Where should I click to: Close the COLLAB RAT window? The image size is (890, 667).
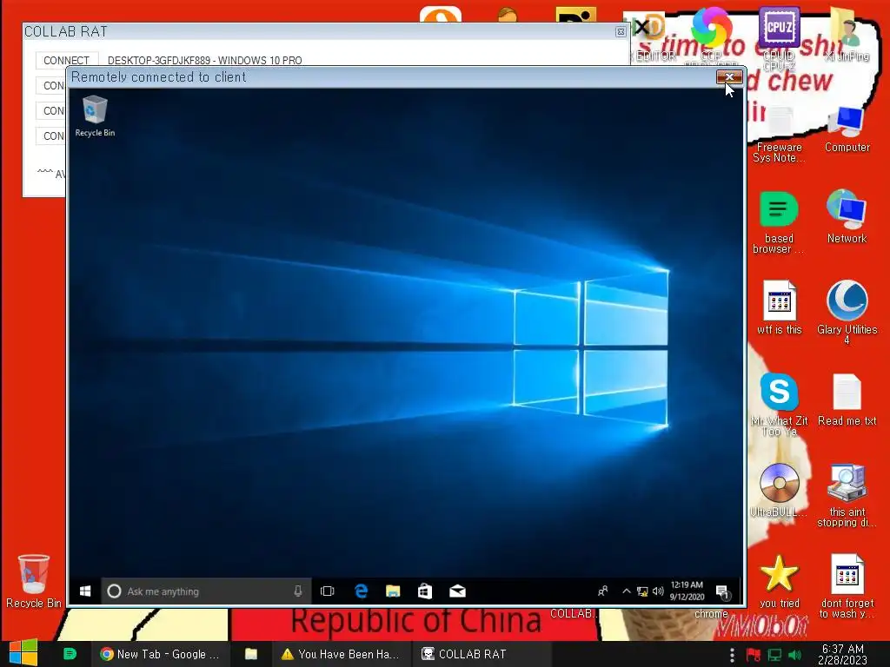click(621, 32)
